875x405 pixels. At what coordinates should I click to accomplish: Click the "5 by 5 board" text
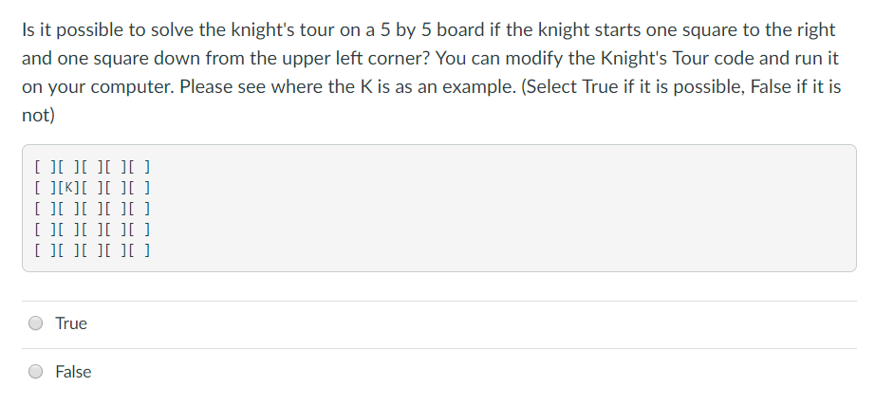pos(433,29)
